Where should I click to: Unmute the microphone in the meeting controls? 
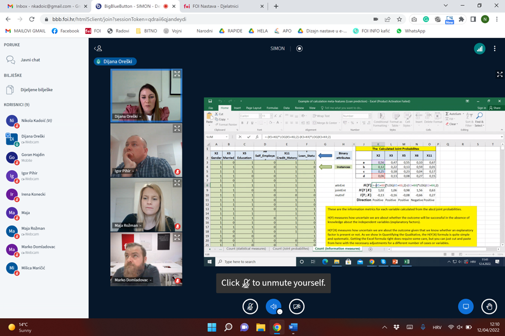(250, 307)
